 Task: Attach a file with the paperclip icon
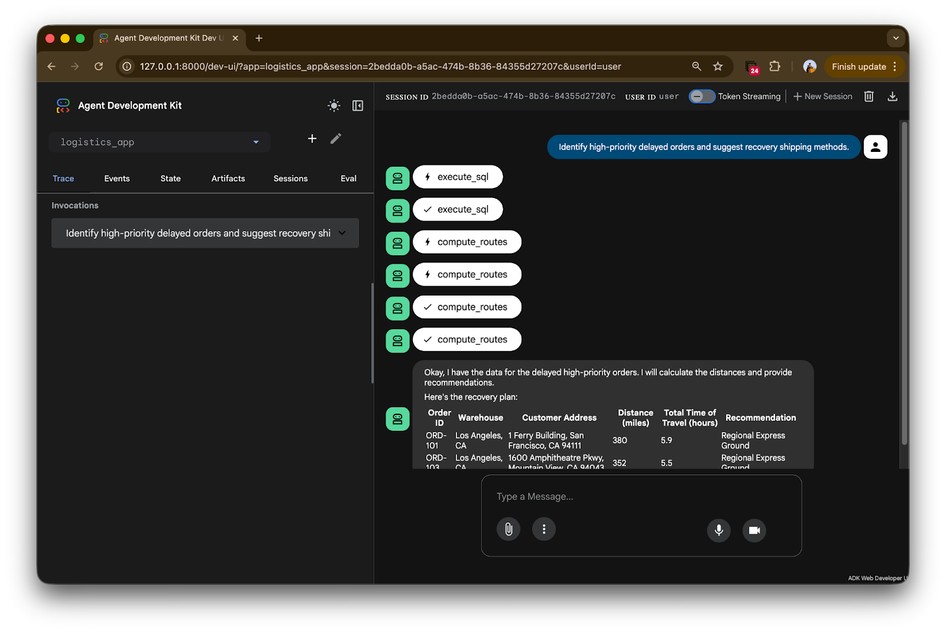508,529
